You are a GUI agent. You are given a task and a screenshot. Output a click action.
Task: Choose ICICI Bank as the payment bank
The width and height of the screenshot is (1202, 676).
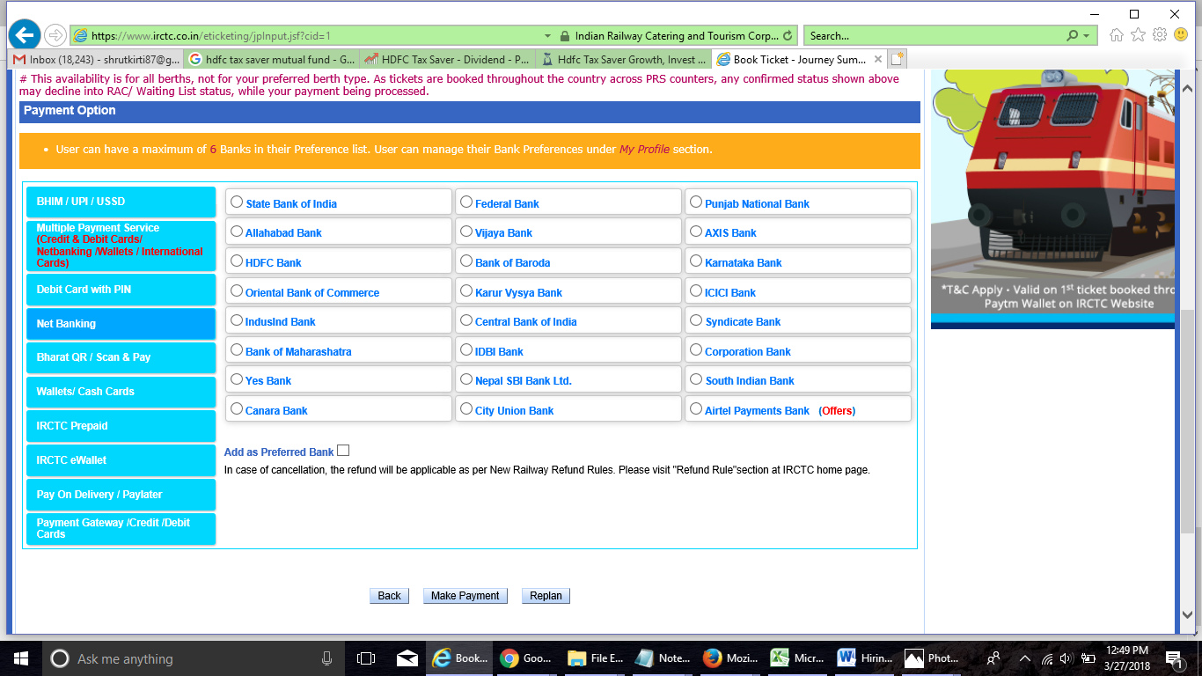tap(696, 291)
